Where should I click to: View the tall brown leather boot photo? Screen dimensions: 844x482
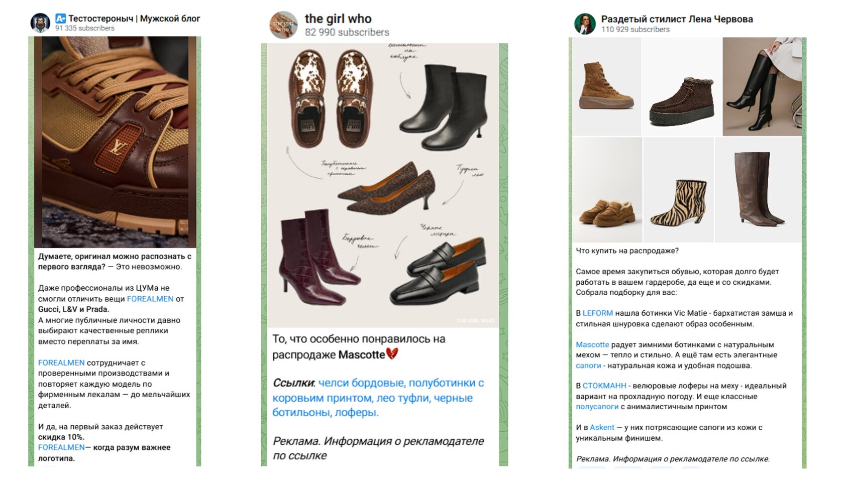click(758, 190)
